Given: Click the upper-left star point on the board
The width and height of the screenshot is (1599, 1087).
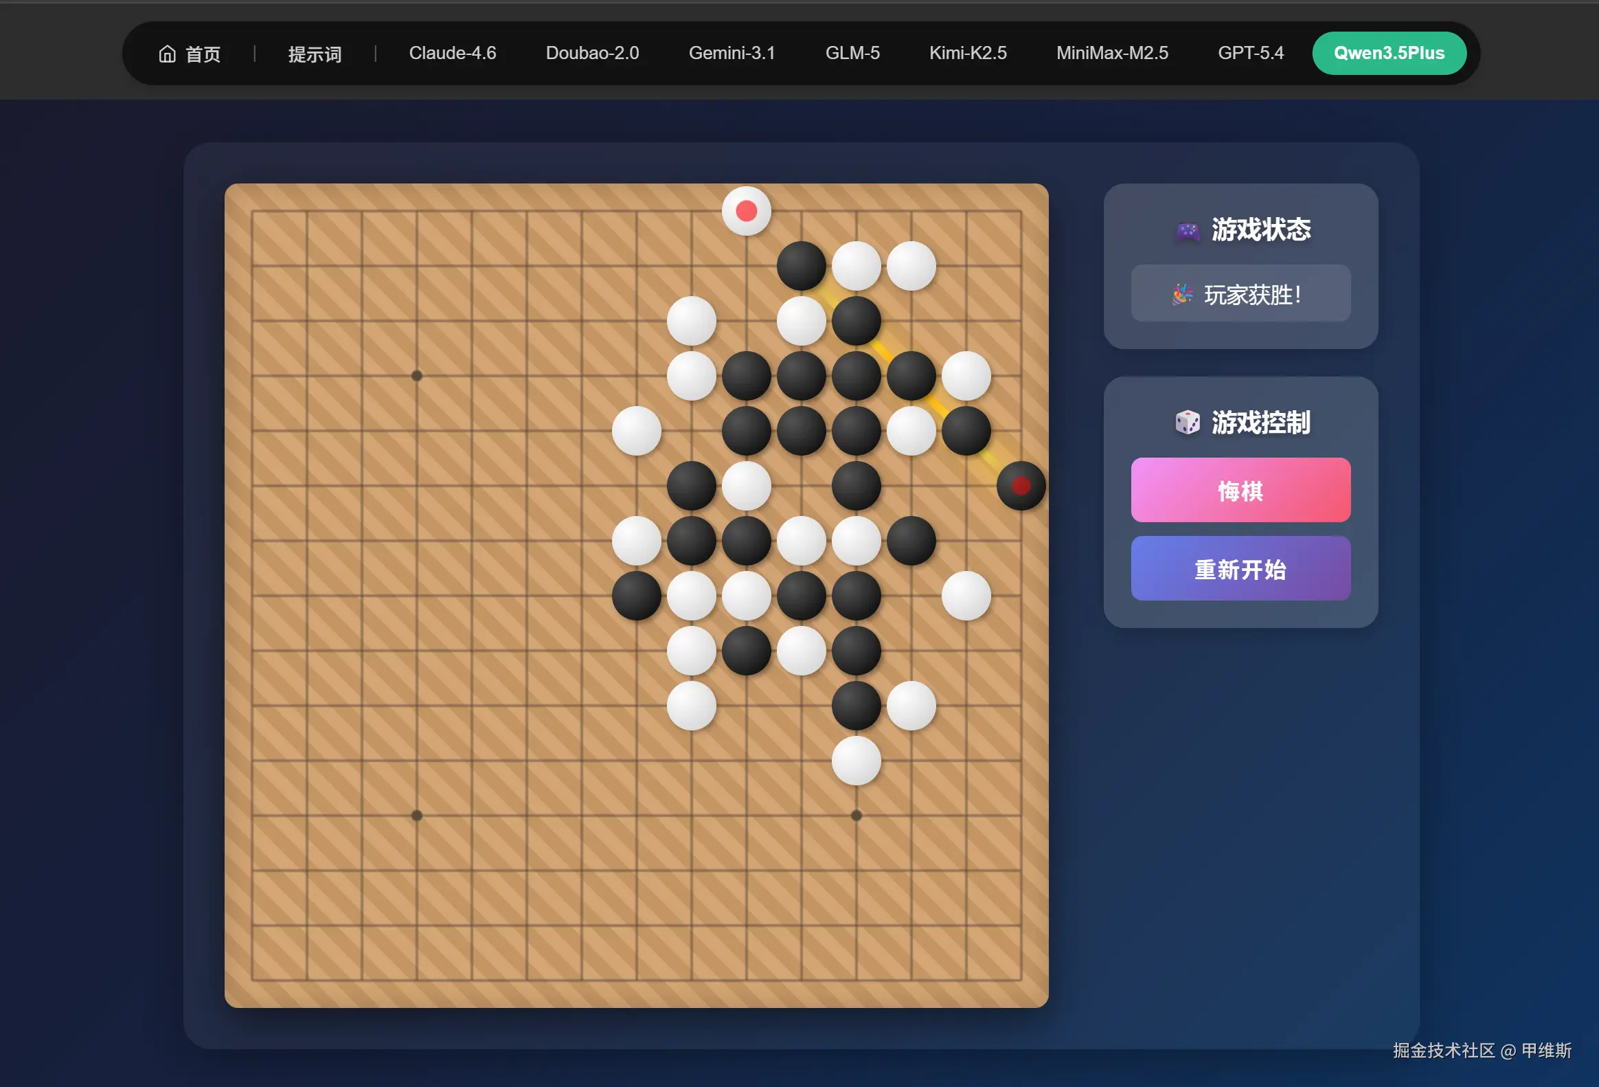Looking at the screenshot, I should pyautogui.click(x=416, y=376).
